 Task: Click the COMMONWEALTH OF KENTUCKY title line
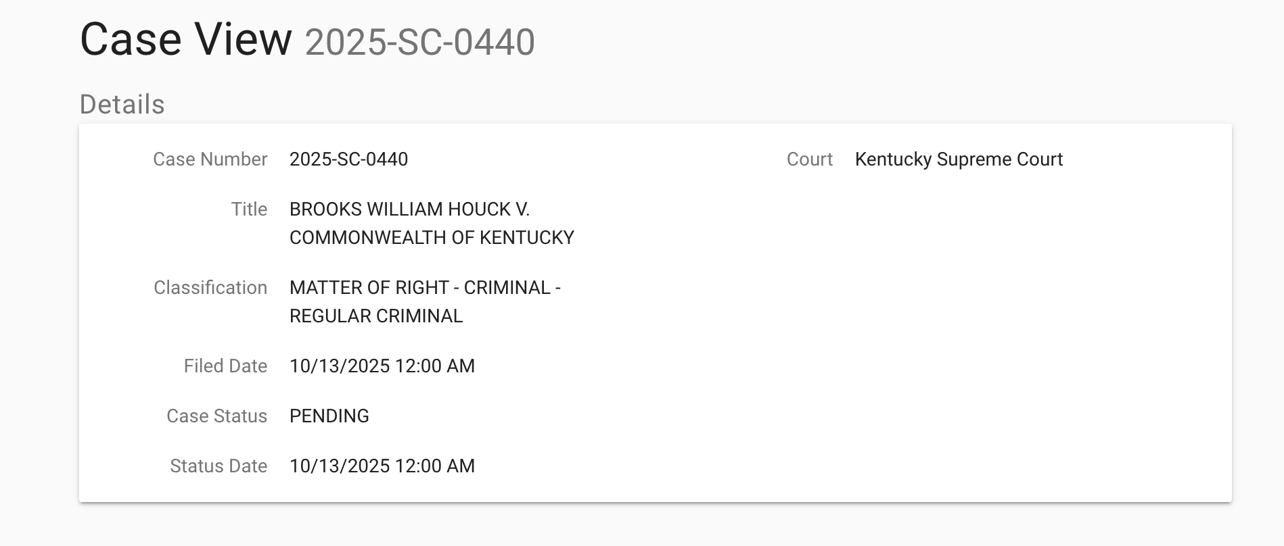click(432, 238)
